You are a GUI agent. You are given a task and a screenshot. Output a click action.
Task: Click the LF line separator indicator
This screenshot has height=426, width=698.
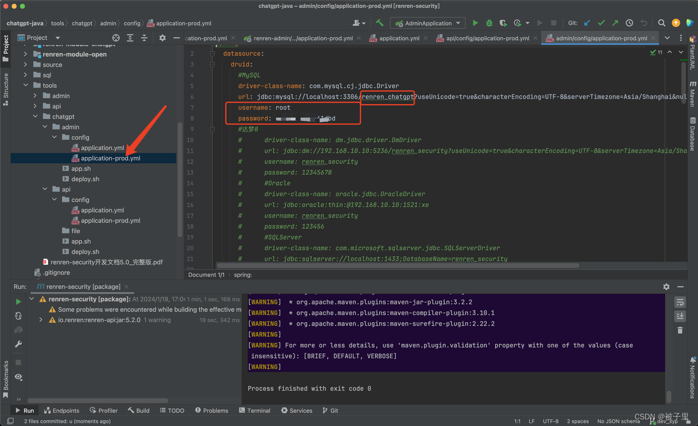click(532, 421)
